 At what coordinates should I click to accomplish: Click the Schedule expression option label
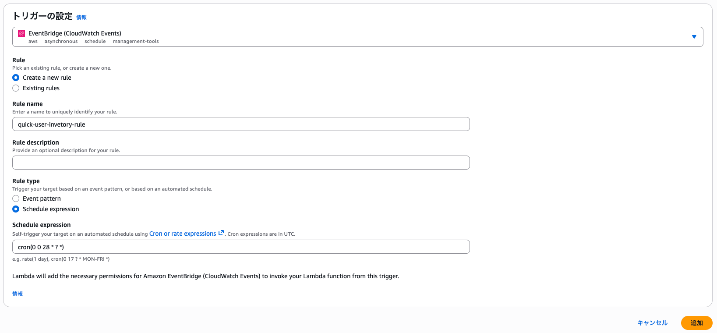click(x=51, y=209)
